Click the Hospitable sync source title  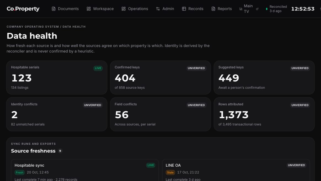tap(29, 165)
